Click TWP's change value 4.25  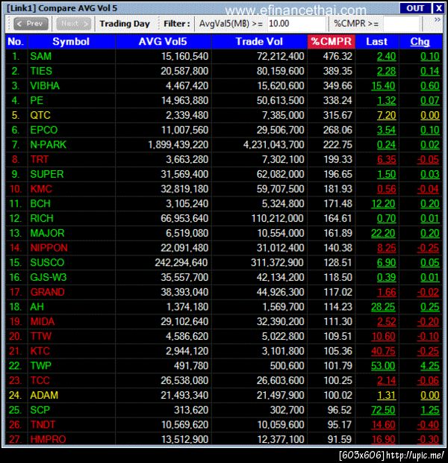[x=429, y=366]
